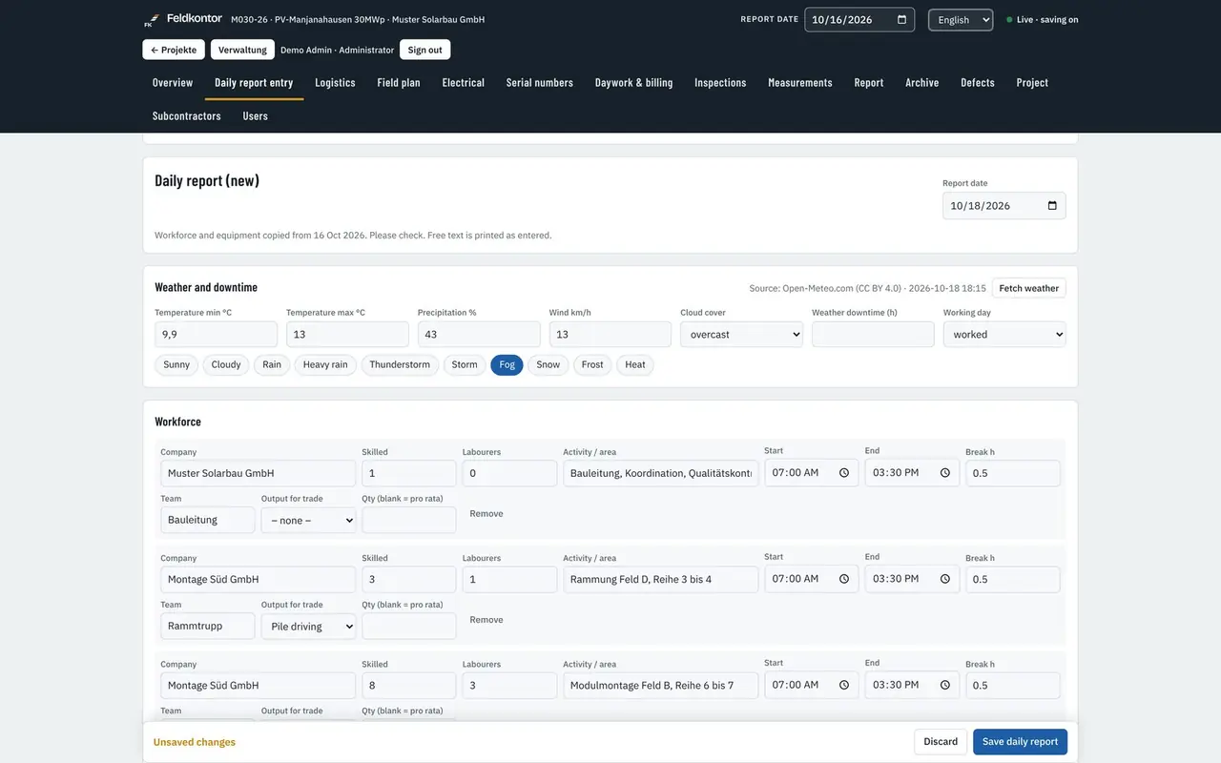Toggle the Storm weather chip
The width and height of the screenshot is (1221, 763).
[465, 365]
